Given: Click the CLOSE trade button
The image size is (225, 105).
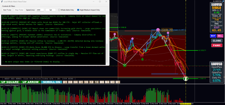Looking at the screenshot, I should click(x=217, y=41).
